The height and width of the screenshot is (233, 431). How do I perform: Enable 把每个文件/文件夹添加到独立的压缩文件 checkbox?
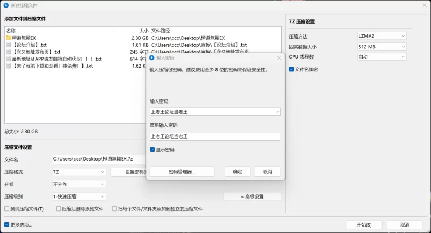point(114,209)
